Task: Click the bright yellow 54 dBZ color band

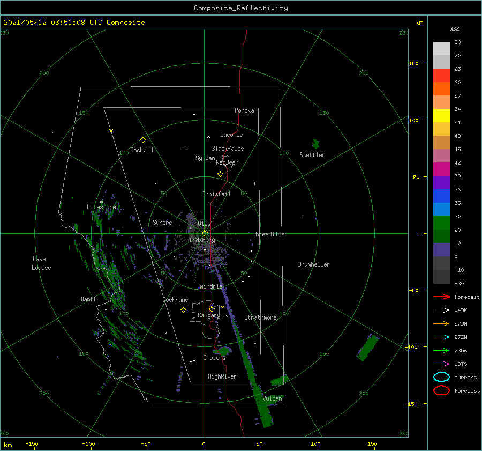Action: tap(441, 115)
